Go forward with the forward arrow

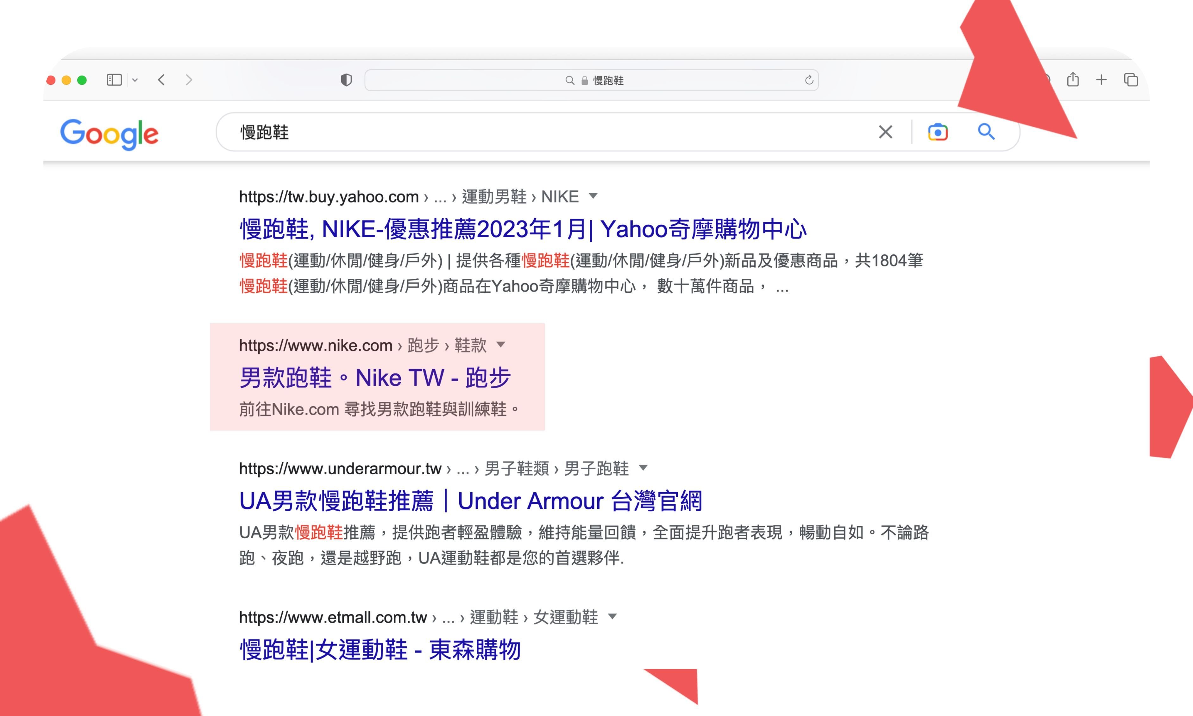pos(189,80)
